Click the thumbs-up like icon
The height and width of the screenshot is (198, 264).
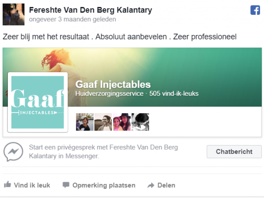click(7, 185)
